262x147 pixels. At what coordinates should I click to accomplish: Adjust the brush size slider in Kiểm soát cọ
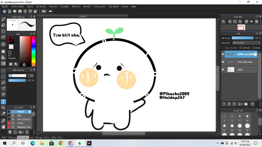(17, 76)
